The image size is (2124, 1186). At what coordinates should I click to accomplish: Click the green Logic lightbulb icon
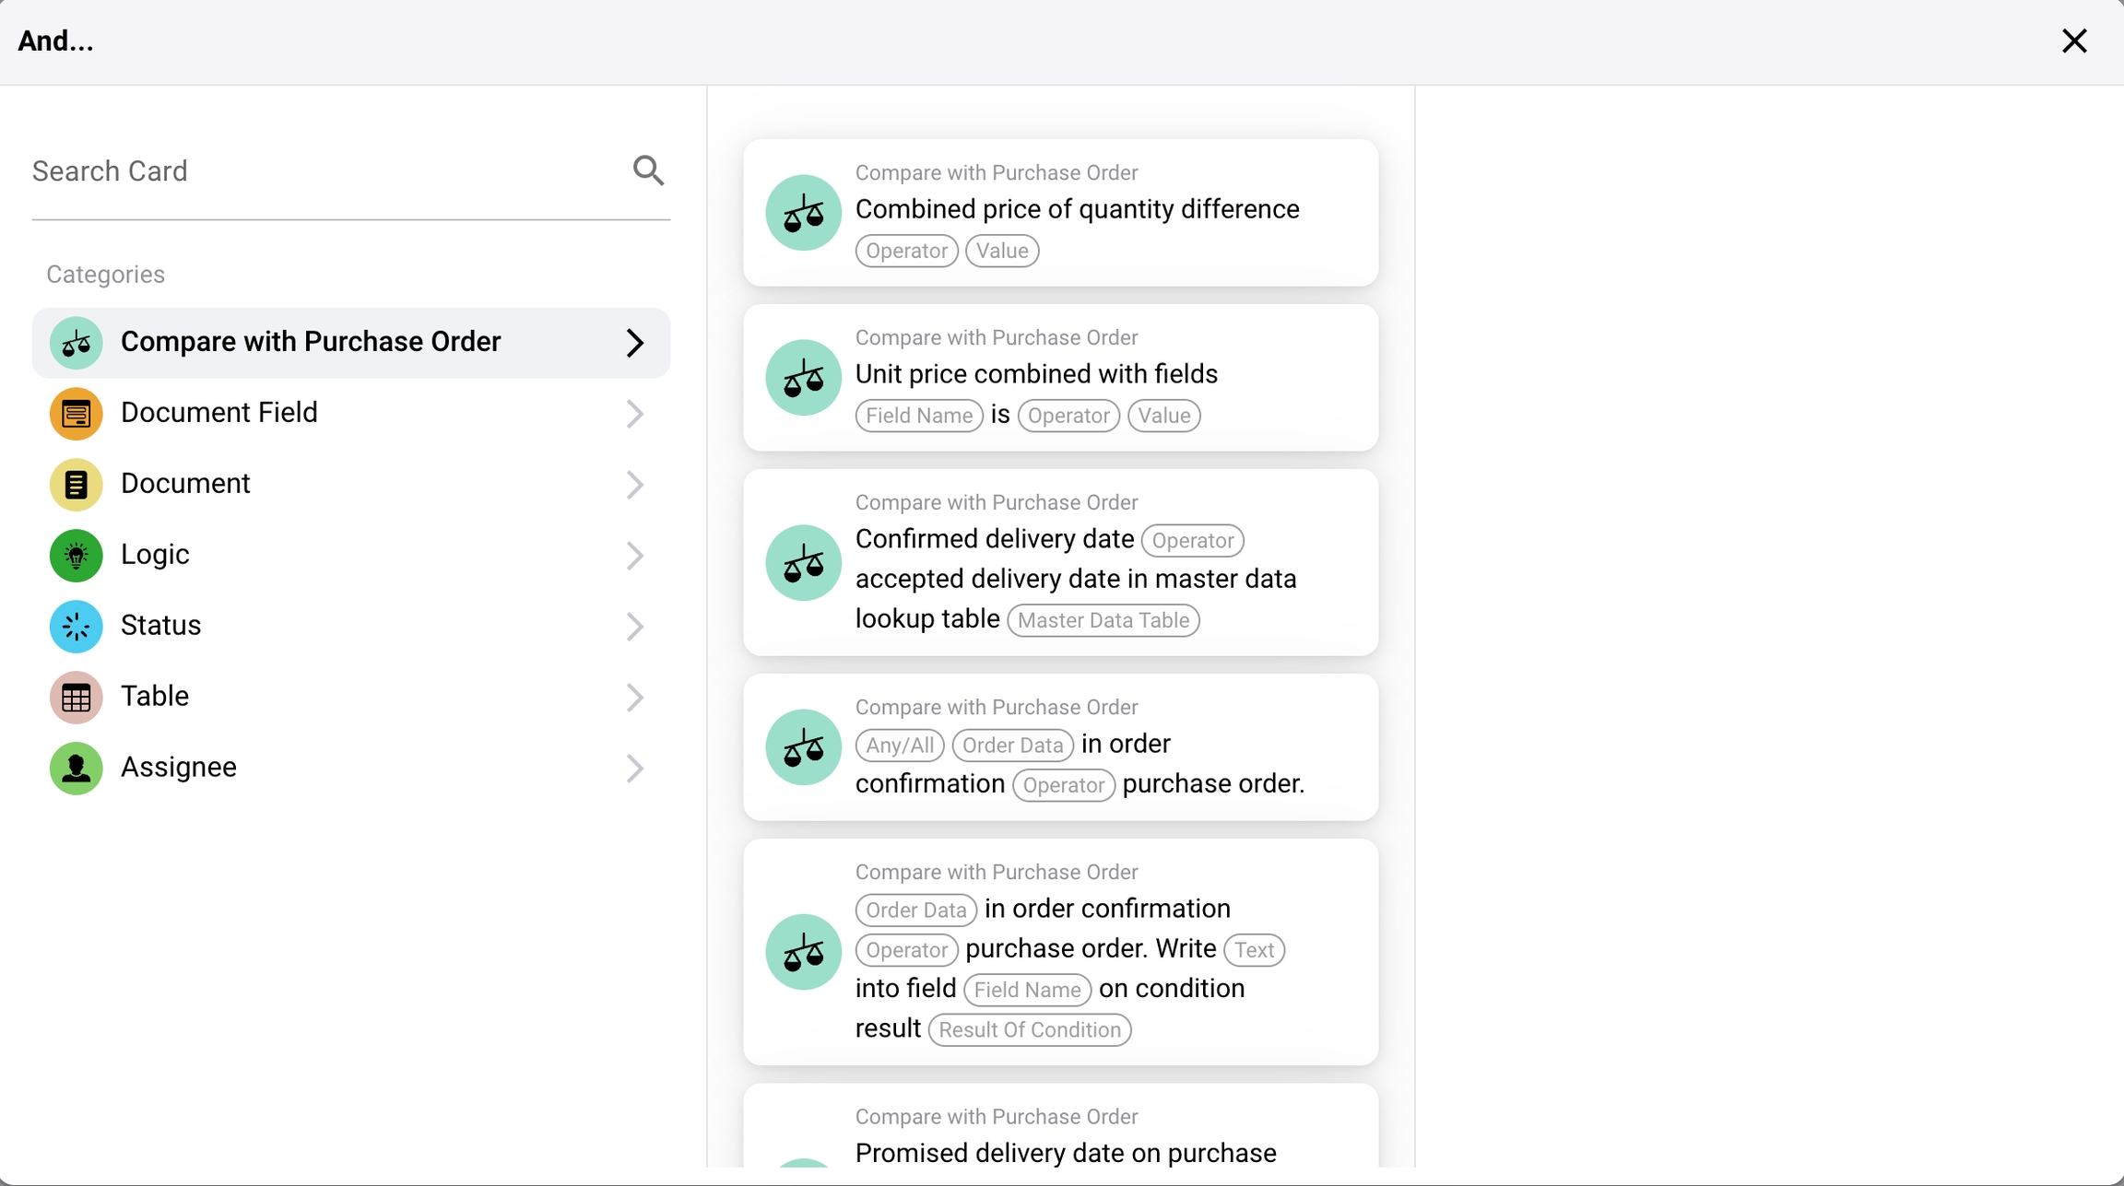coord(76,556)
